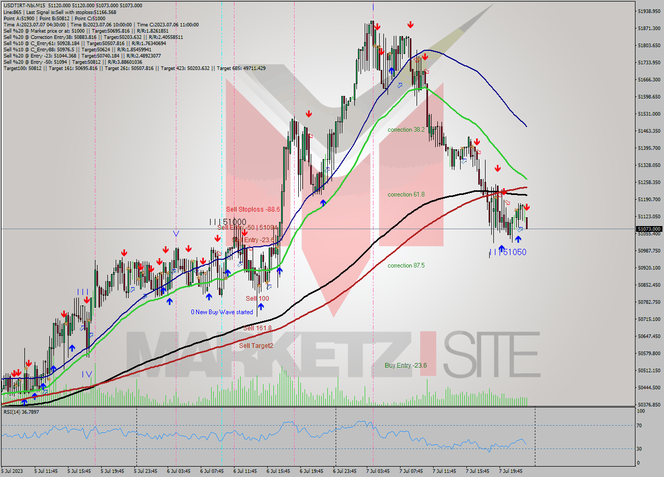
Task: Click the '5 Jul 11:45' time label
Action: [47, 471]
